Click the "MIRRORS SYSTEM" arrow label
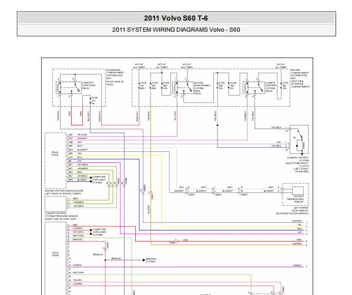 (151, 260)
